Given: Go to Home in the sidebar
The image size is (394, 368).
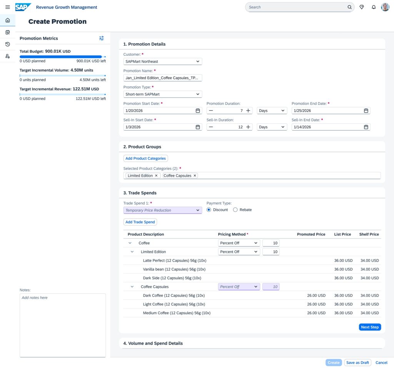Looking at the screenshot, I should [x=8, y=20].
